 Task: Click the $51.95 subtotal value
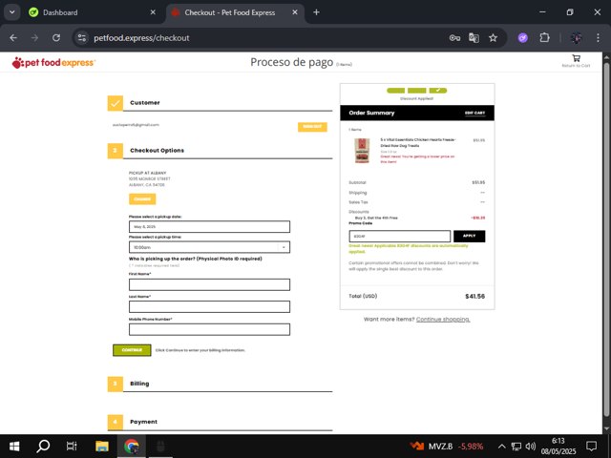[x=478, y=182]
